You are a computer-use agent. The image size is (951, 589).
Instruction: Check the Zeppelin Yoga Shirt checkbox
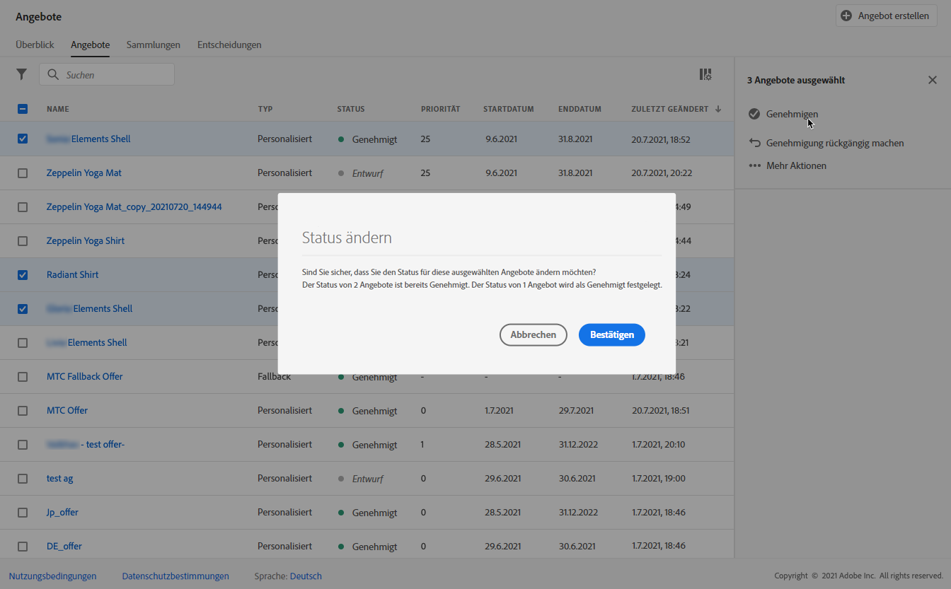[23, 241]
